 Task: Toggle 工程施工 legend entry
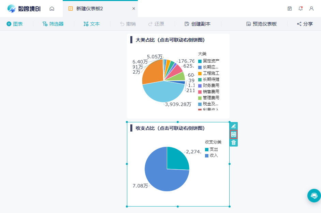click(x=209, y=73)
